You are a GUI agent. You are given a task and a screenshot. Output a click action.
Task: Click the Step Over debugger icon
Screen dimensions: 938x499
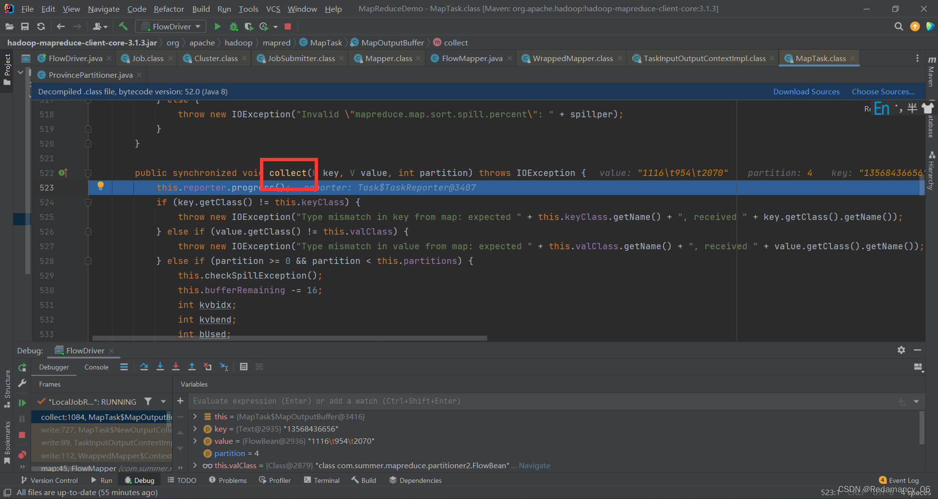point(144,367)
